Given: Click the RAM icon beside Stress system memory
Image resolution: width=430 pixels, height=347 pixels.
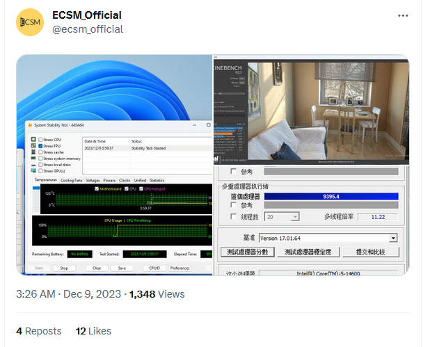Looking at the screenshot, I should [33, 159].
